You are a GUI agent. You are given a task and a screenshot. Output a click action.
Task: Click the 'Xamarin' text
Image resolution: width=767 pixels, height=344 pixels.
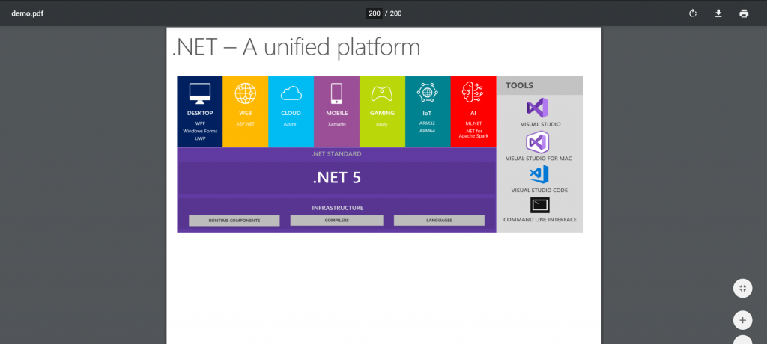[x=336, y=124]
